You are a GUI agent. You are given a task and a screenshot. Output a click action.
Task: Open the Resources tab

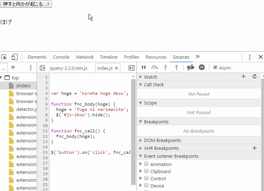(x=156, y=57)
